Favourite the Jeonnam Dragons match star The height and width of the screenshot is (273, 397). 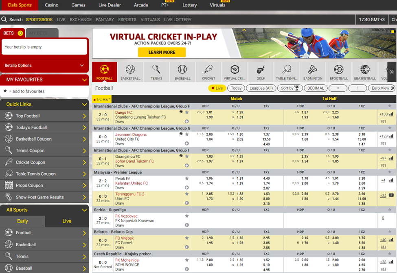[x=187, y=134]
